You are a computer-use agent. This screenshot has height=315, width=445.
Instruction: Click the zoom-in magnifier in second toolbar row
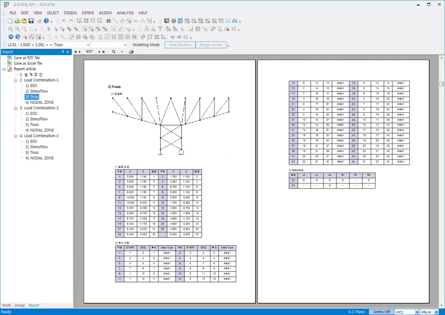[11, 29]
